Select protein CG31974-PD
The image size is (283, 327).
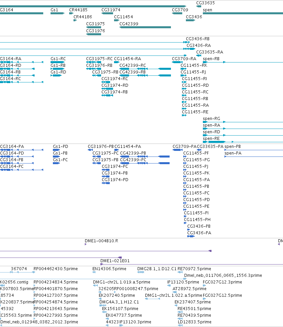point(115,180)
